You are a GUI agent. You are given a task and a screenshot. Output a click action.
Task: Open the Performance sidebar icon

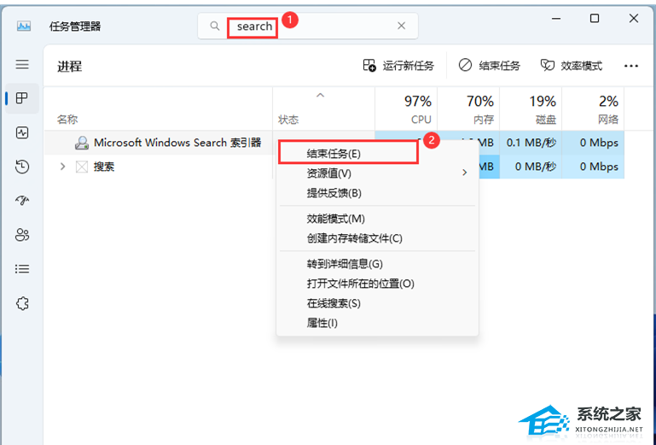click(x=22, y=133)
